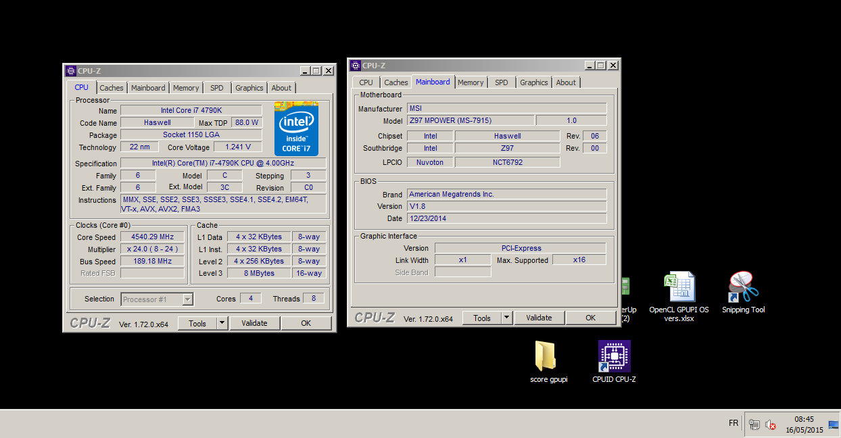
Task: Click the Core Speed value 4540.29 MHz
Action: point(152,237)
